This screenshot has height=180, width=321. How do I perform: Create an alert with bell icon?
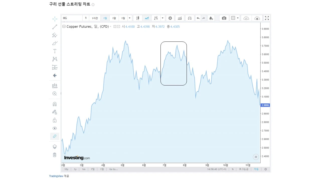pos(211,18)
